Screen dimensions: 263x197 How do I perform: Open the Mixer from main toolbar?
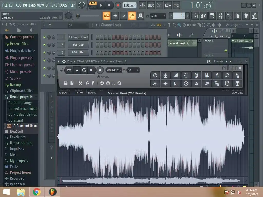[221, 16]
